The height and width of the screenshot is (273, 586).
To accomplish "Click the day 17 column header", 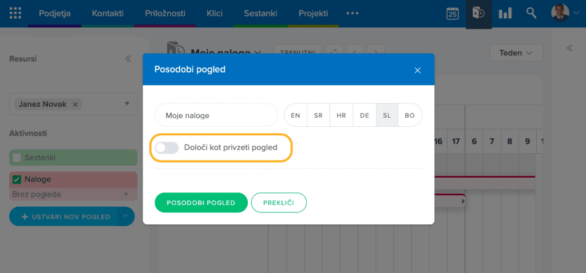I will (x=456, y=141).
